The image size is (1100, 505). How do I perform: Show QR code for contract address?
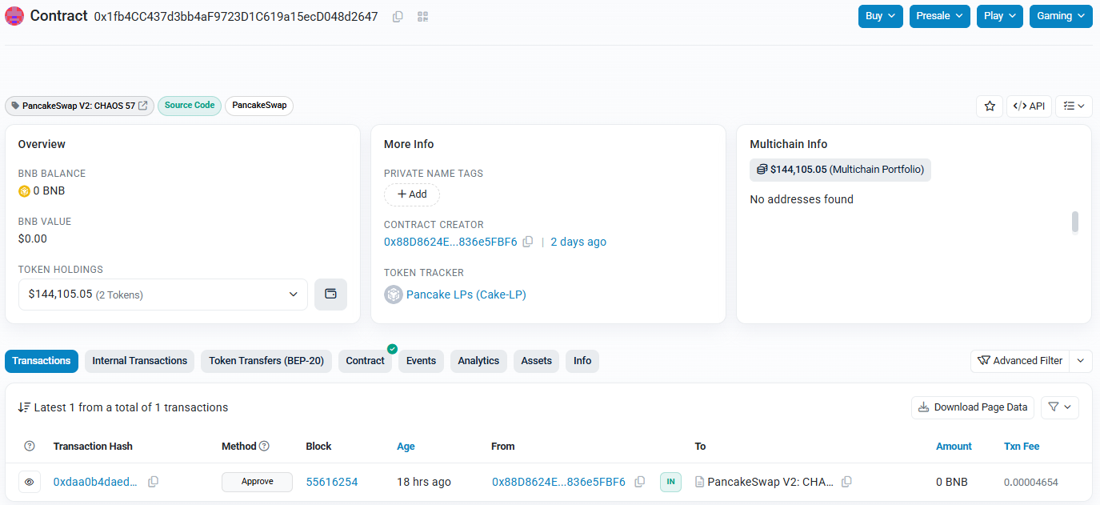pyautogui.click(x=423, y=17)
